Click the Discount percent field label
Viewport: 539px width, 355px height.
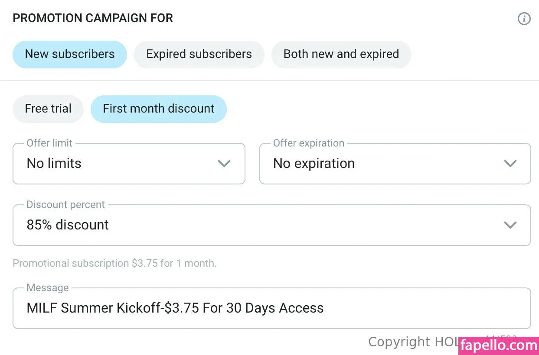tap(65, 205)
